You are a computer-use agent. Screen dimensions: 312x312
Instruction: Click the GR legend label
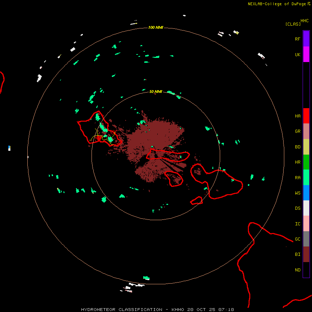pos(297,131)
